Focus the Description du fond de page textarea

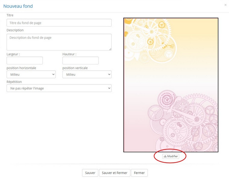click(59, 42)
